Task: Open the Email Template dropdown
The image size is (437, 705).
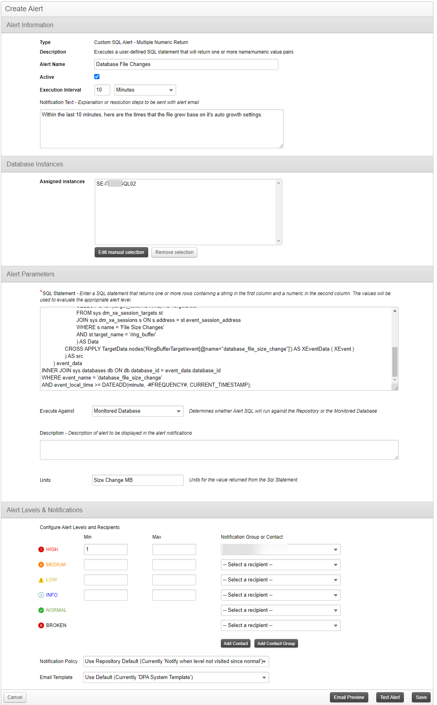Action: point(176,677)
